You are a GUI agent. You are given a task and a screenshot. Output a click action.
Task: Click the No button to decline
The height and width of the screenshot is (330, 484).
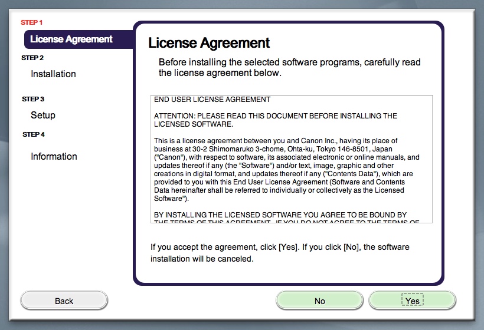coord(319,301)
